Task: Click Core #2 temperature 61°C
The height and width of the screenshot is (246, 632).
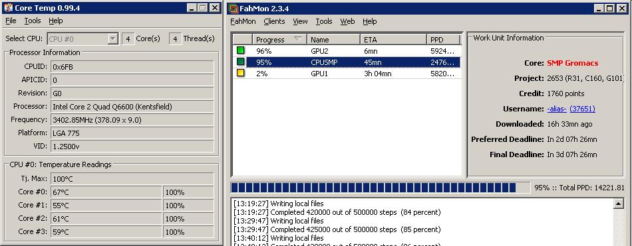Action: tap(106, 219)
